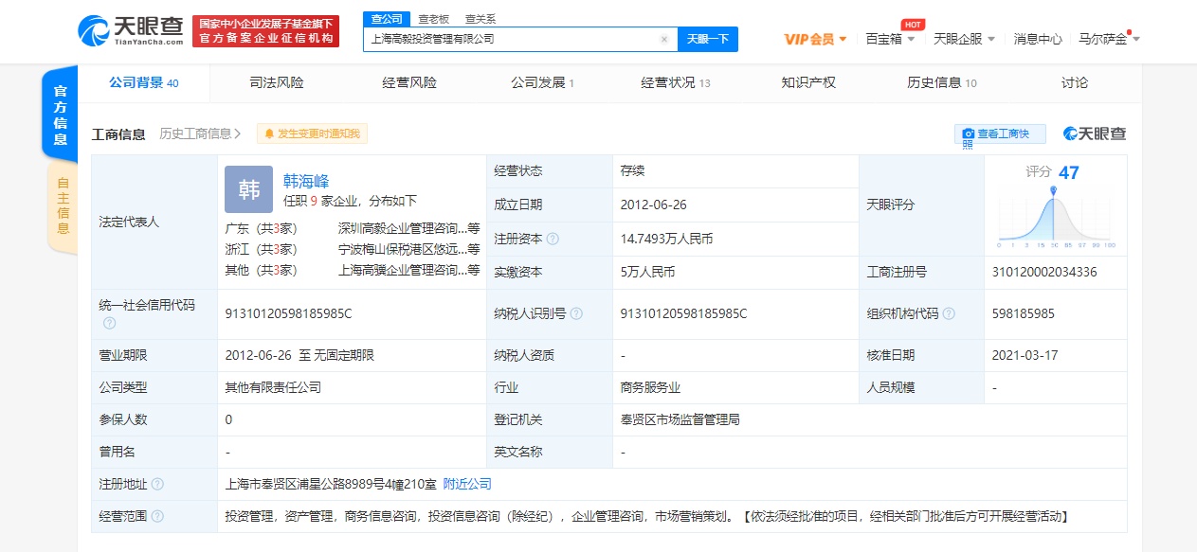Click the help icon beside 组织机构代码

pyautogui.click(x=949, y=313)
